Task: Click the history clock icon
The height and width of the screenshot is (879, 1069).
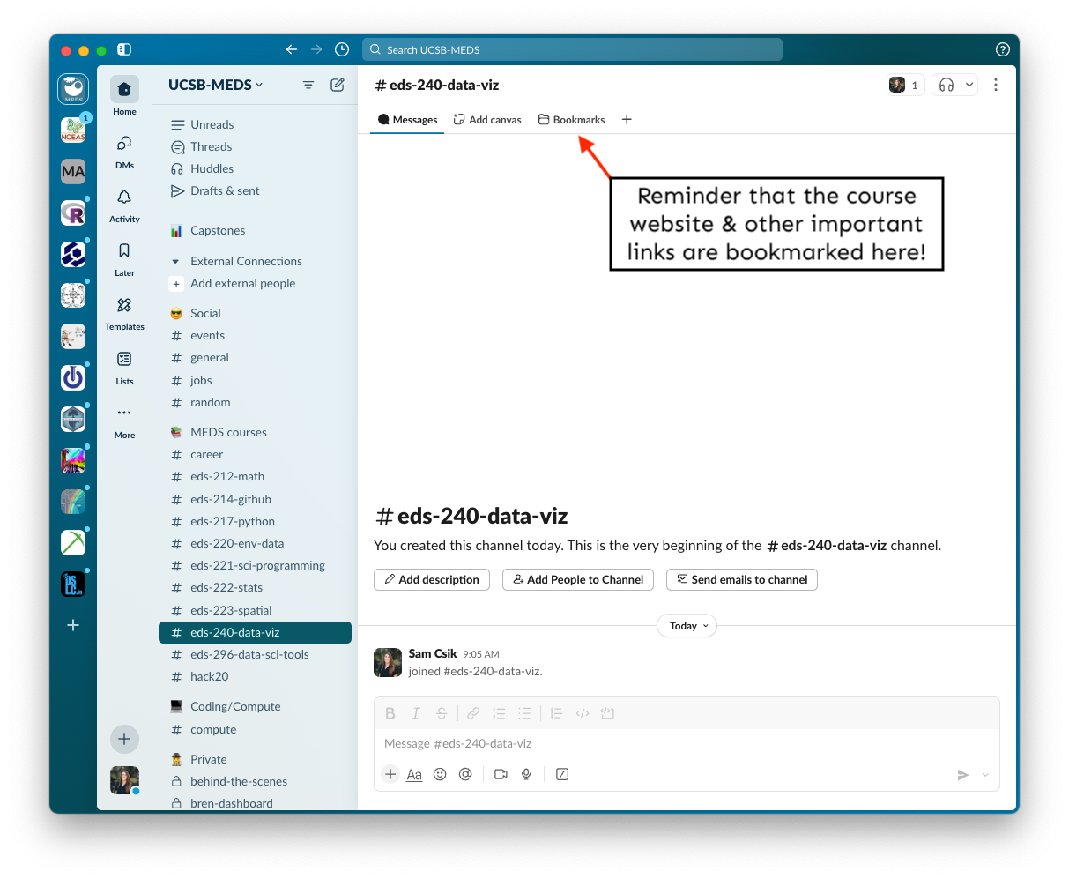Action: tap(342, 49)
